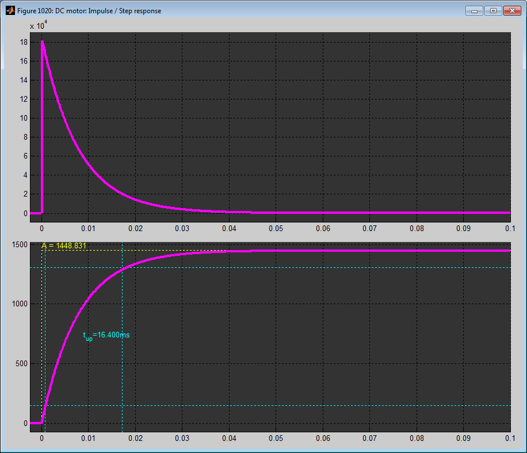Click y-axis label 1000 on the bottom plot
Image resolution: width=527 pixels, height=453 pixels.
click(x=20, y=304)
